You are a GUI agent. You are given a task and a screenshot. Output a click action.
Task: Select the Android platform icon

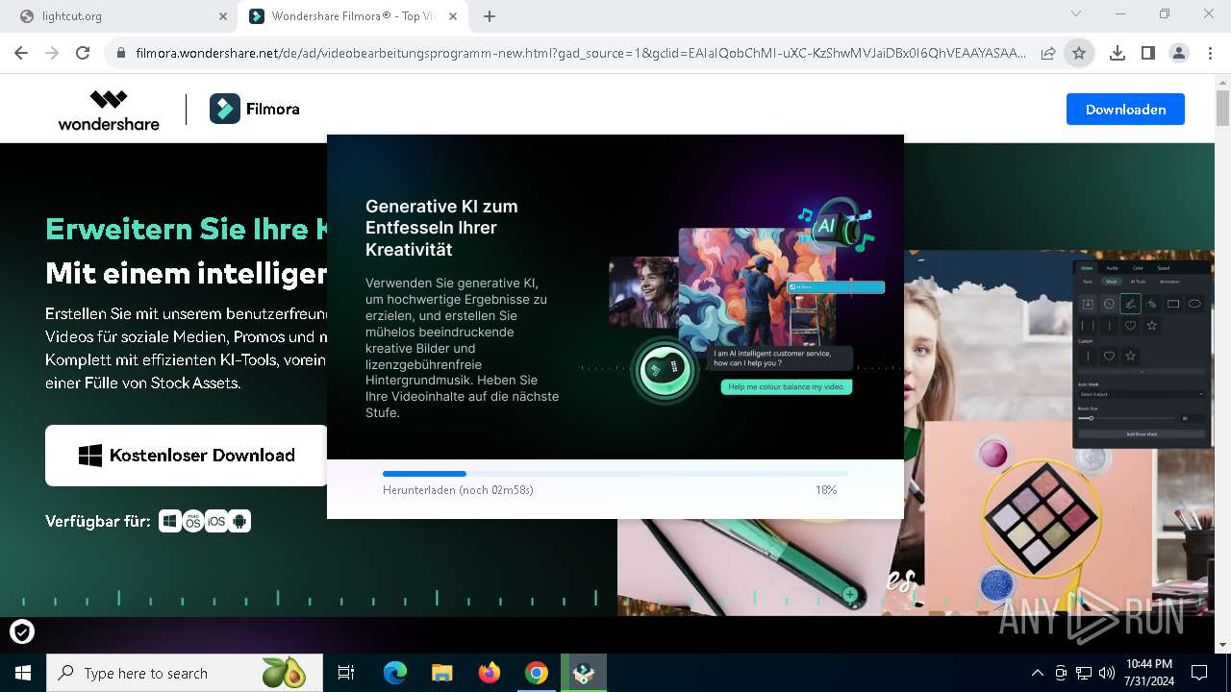point(239,522)
